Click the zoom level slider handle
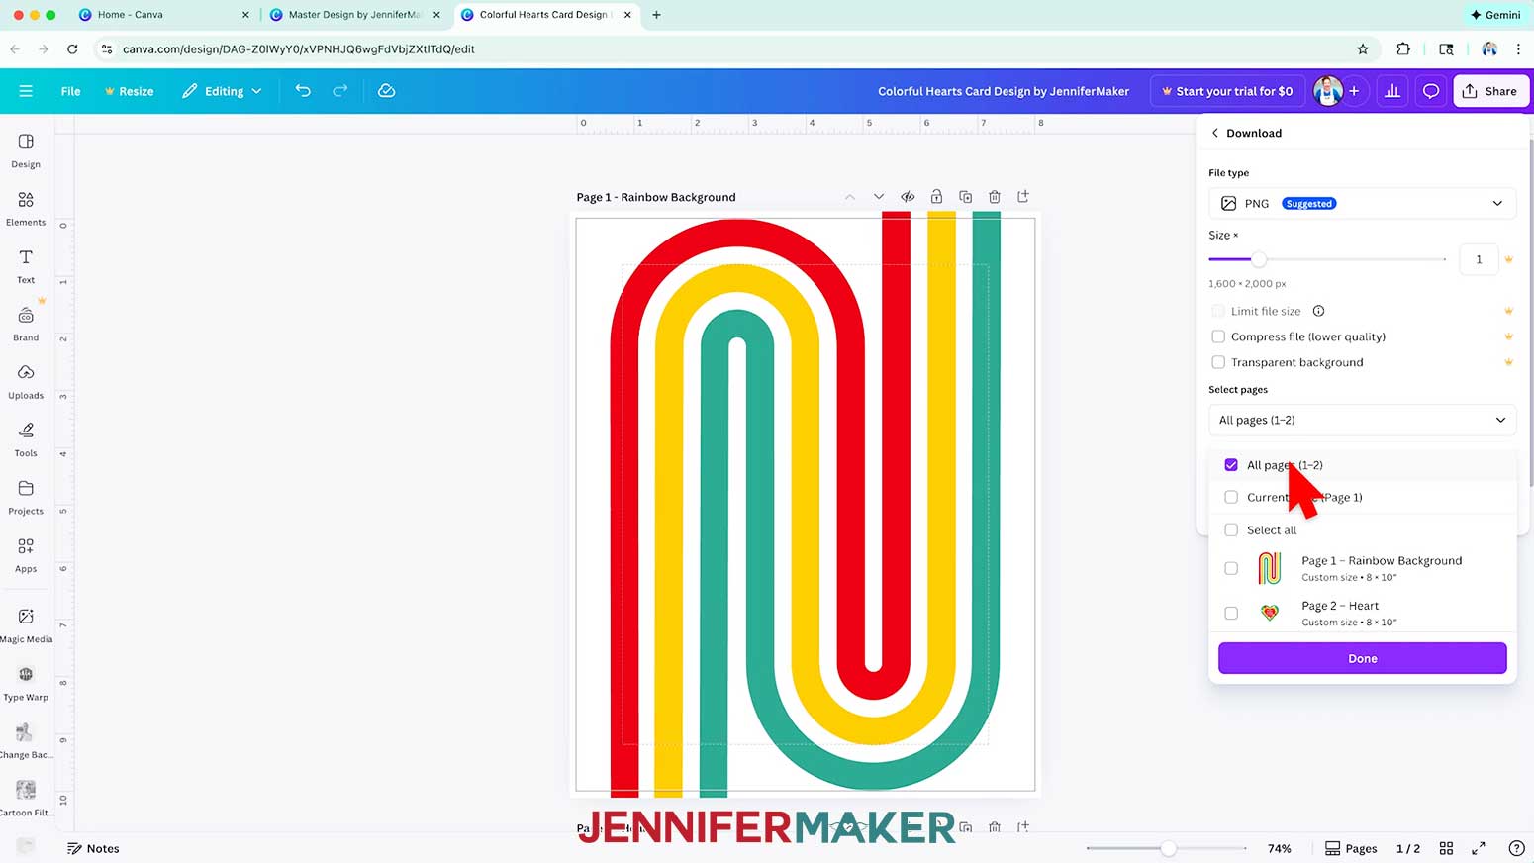The width and height of the screenshot is (1534, 863). click(x=1169, y=848)
